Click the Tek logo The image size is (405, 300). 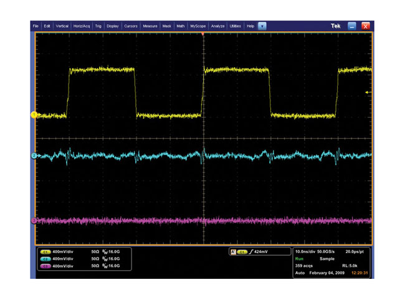point(335,26)
